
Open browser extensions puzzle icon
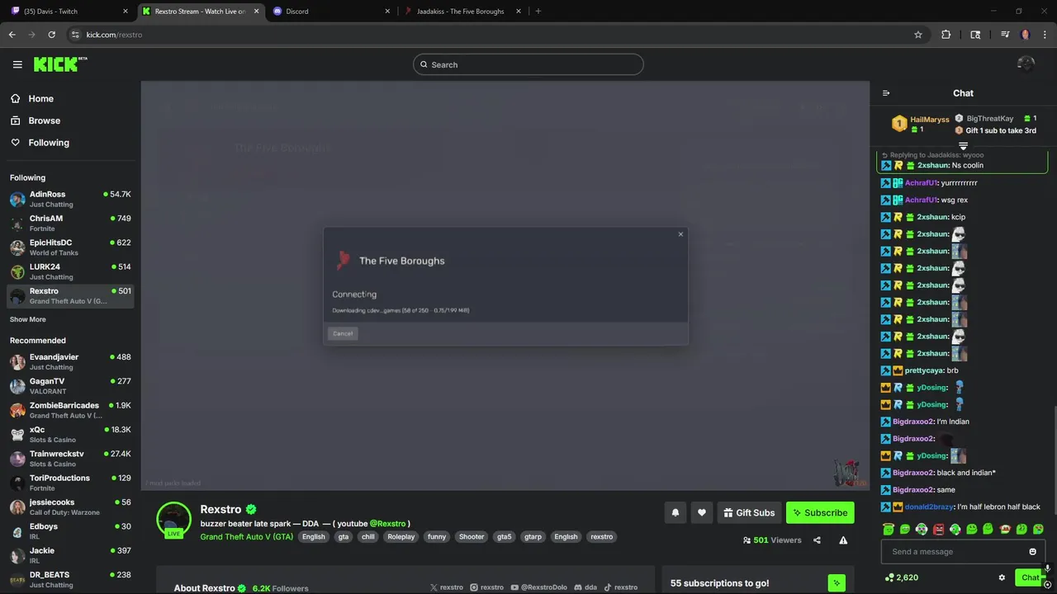[x=946, y=35]
